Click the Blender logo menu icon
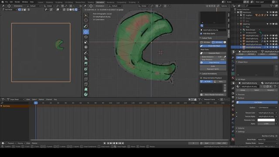 (3, 2)
